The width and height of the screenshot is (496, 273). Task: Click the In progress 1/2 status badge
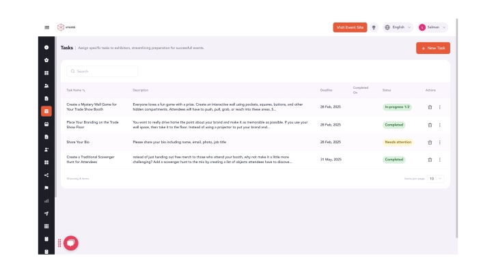click(x=397, y=107)
